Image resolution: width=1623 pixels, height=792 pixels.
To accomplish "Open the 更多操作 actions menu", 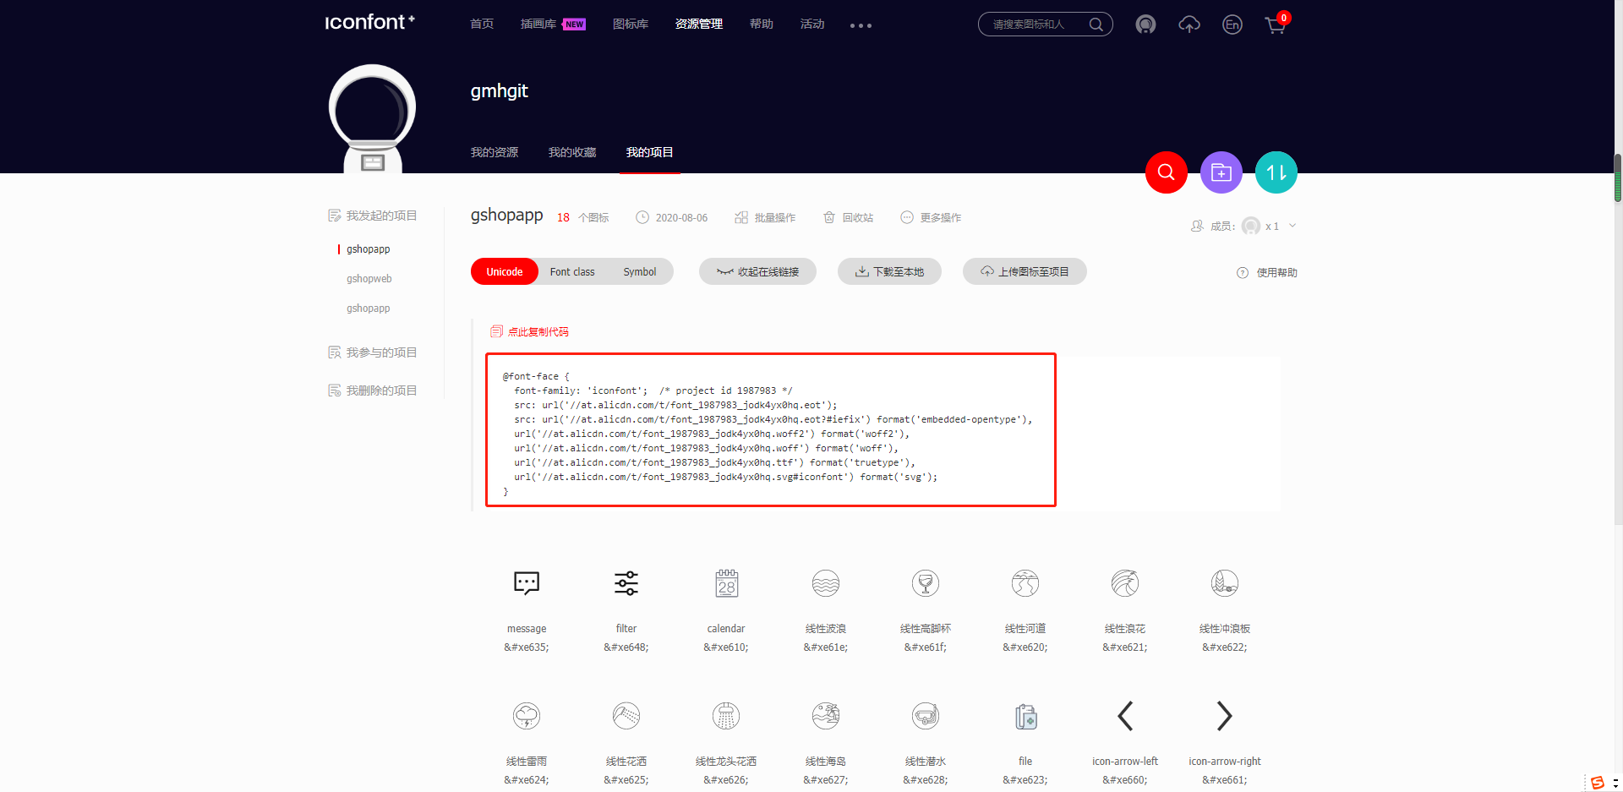I will [930, 217].
